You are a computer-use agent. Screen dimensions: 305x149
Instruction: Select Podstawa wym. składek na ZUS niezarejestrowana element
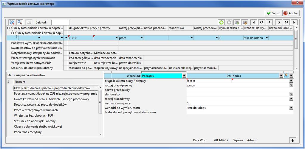pyautogui.click(x=56, y=93)
